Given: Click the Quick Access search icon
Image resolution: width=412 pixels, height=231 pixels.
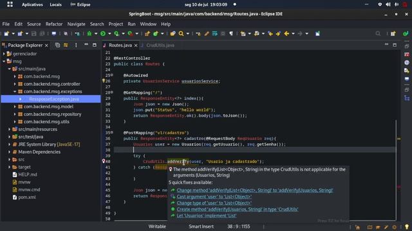Looking at the screenshot, I should pyautogui.click(x=378, y=33).
